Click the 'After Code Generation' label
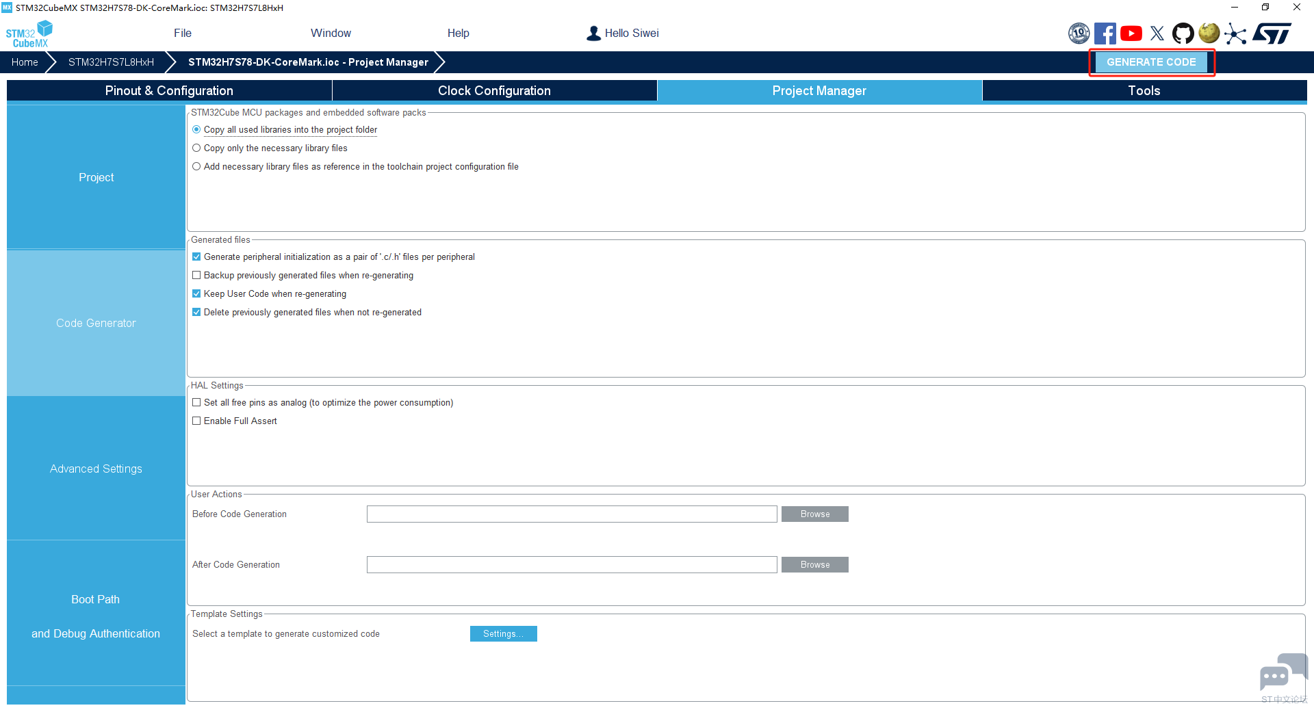 click(x=236, y=565)
